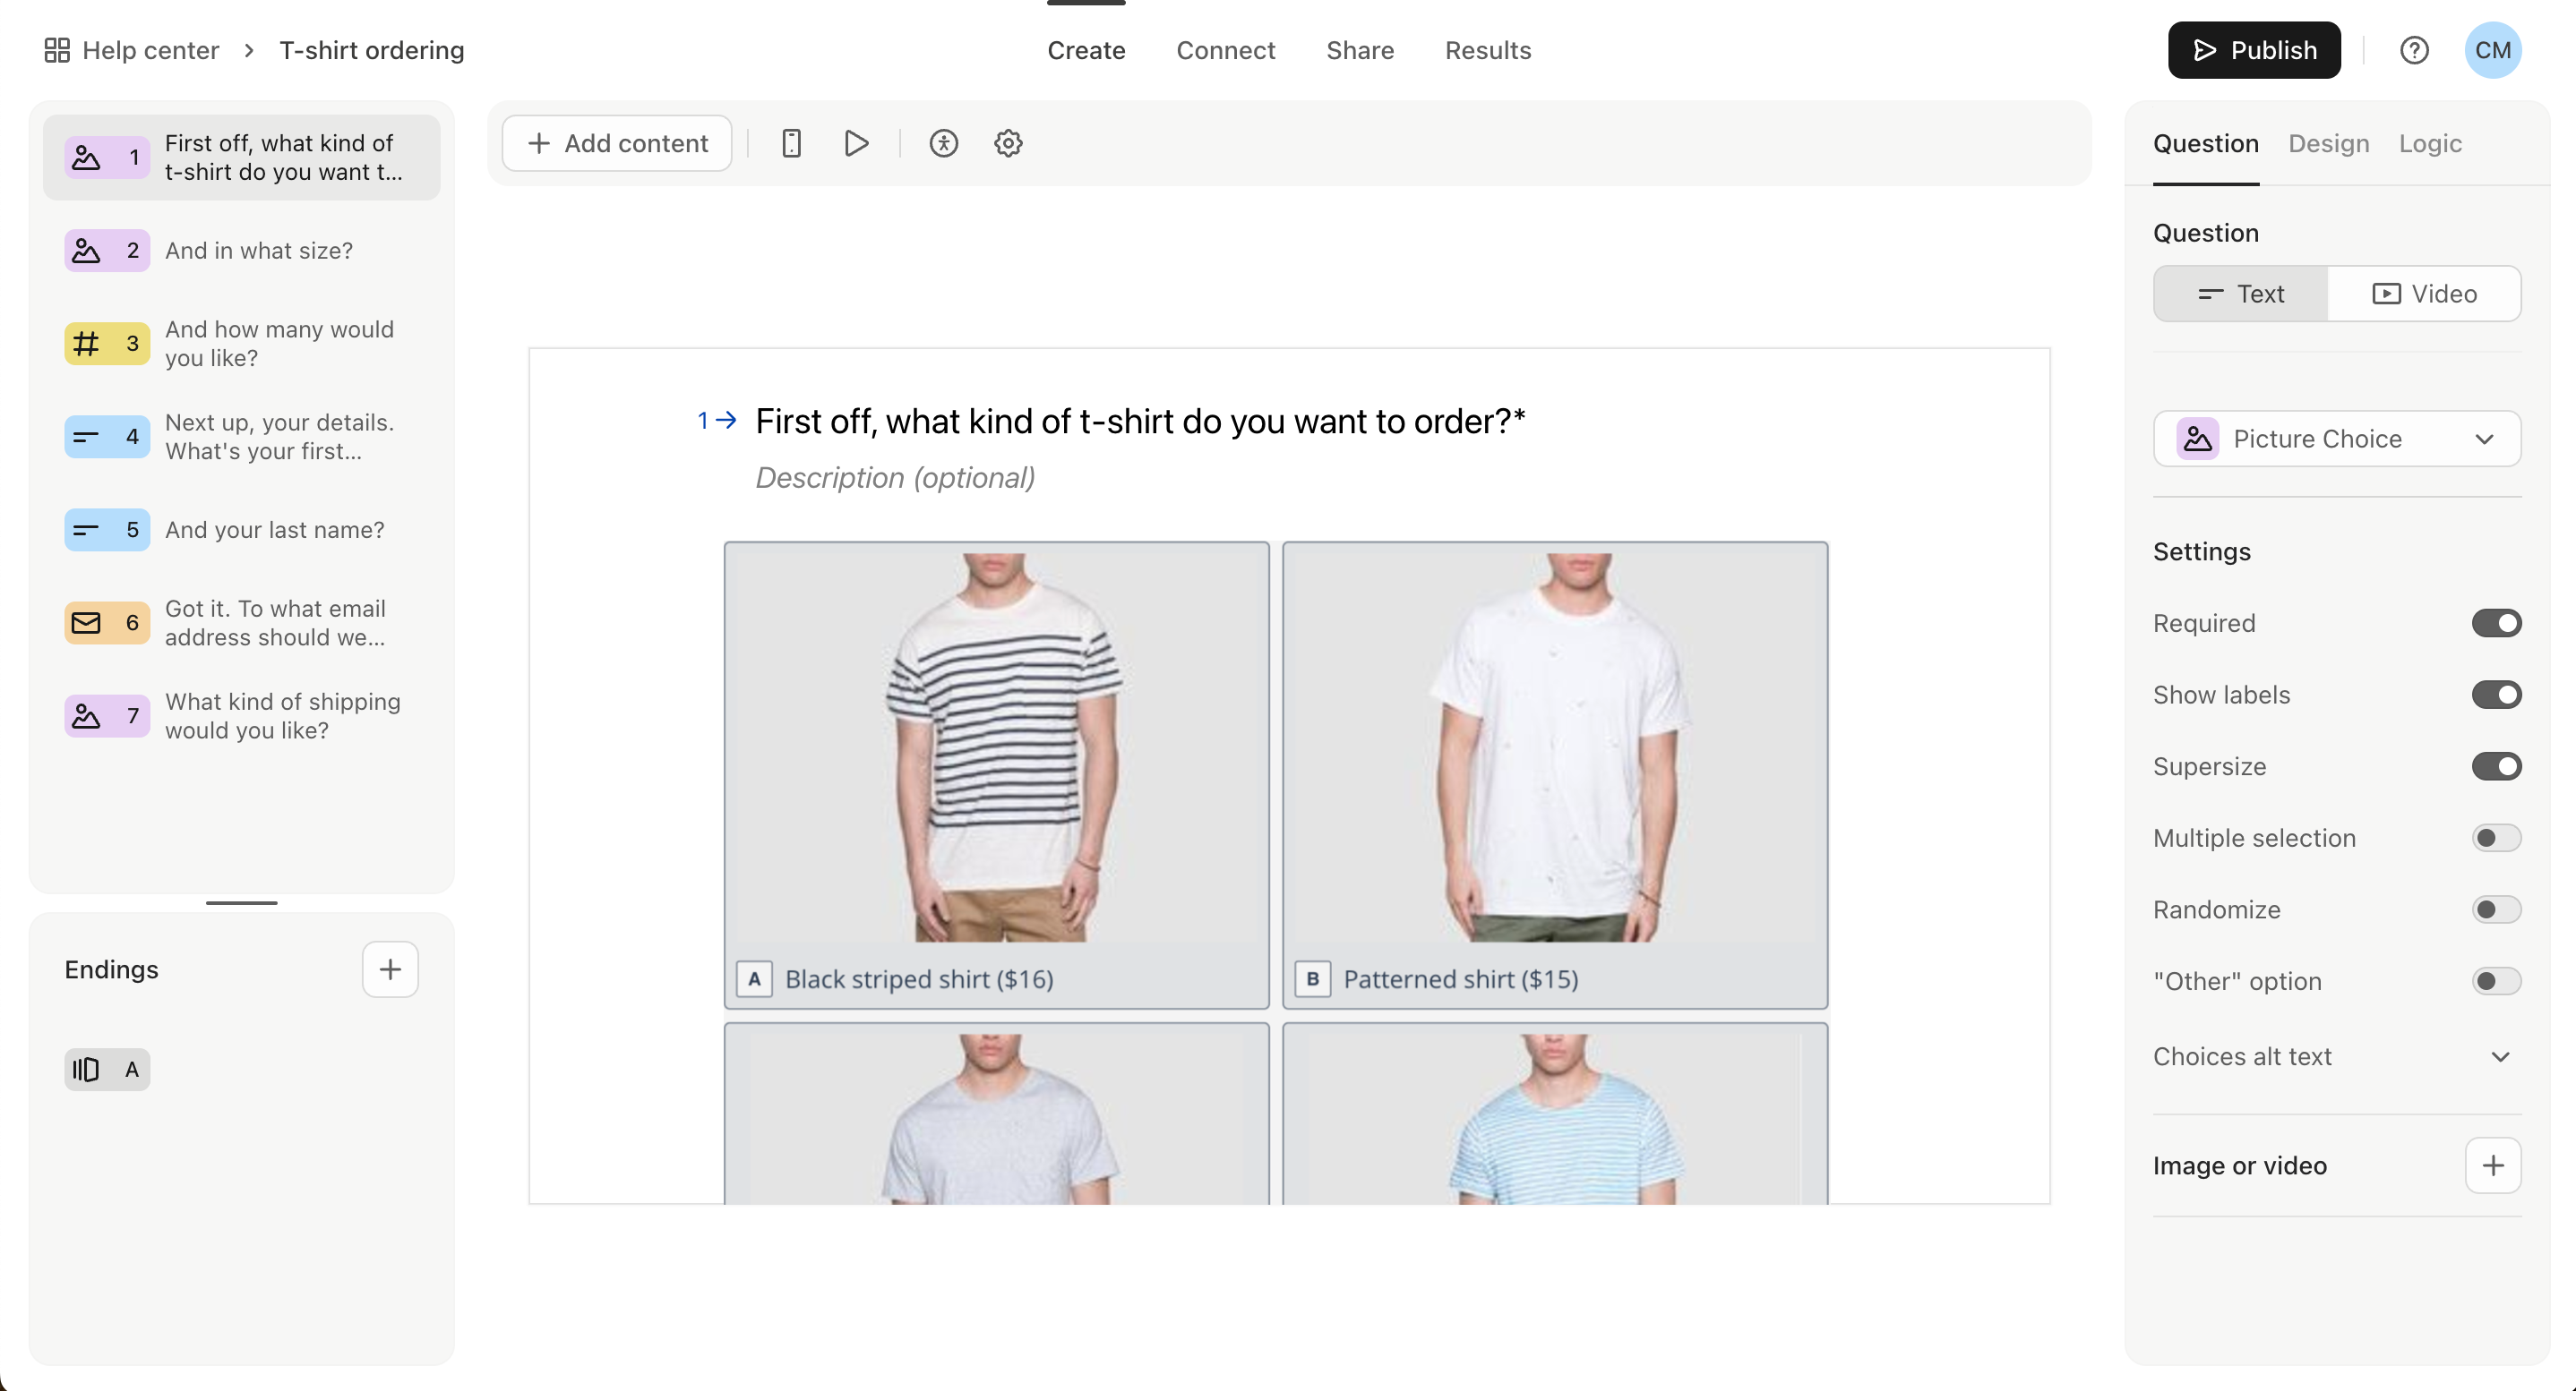This screenshot has height=1391, width=2576.
Task: Select the Patterned shirt image
Action: [1554, 747]
